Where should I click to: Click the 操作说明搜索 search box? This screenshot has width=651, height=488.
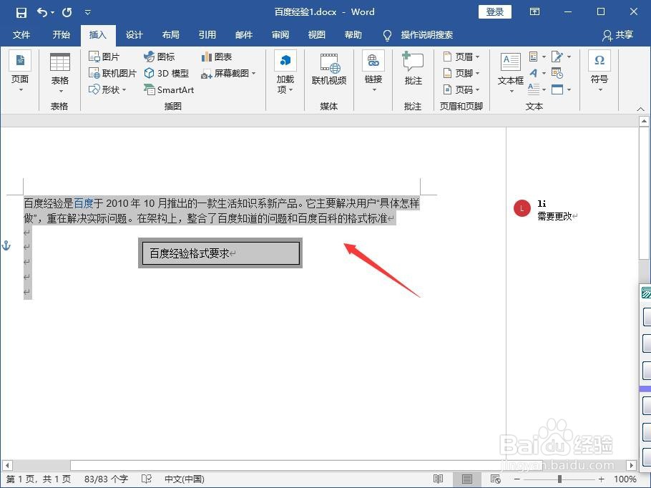[427, 35]
